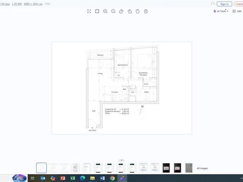Open Task View from the taskbar
Screen dimensions: 243x182
[32, 178]
